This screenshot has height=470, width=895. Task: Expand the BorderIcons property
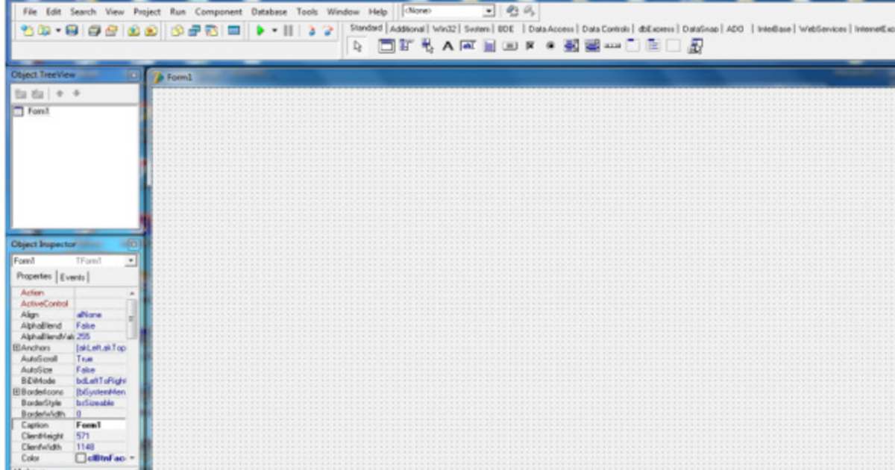pyautogui.click(x=16, y=392)
